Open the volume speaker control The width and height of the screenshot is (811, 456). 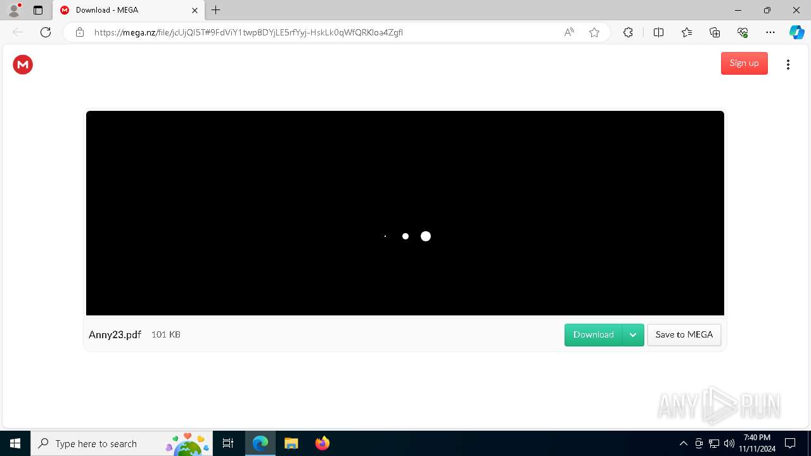coord(729,443)
